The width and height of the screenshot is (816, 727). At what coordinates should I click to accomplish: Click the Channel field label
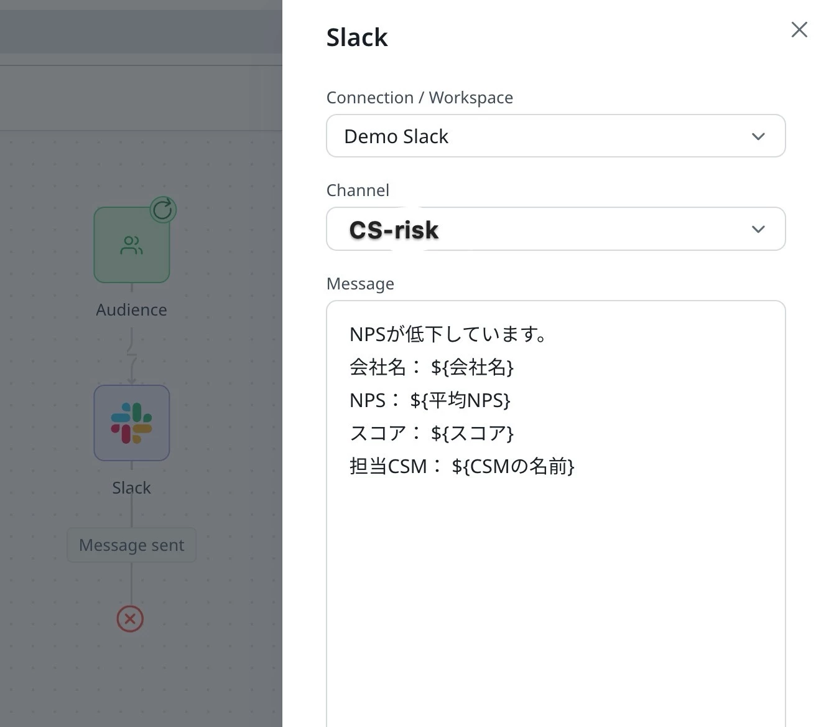[358, 190]
